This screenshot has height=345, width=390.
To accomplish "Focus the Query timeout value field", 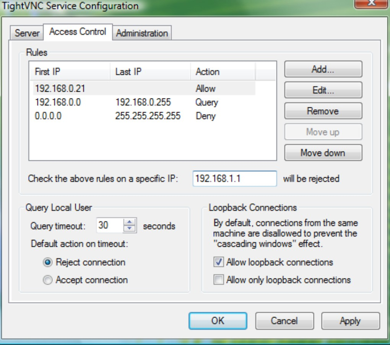I will tap(110, 225).
